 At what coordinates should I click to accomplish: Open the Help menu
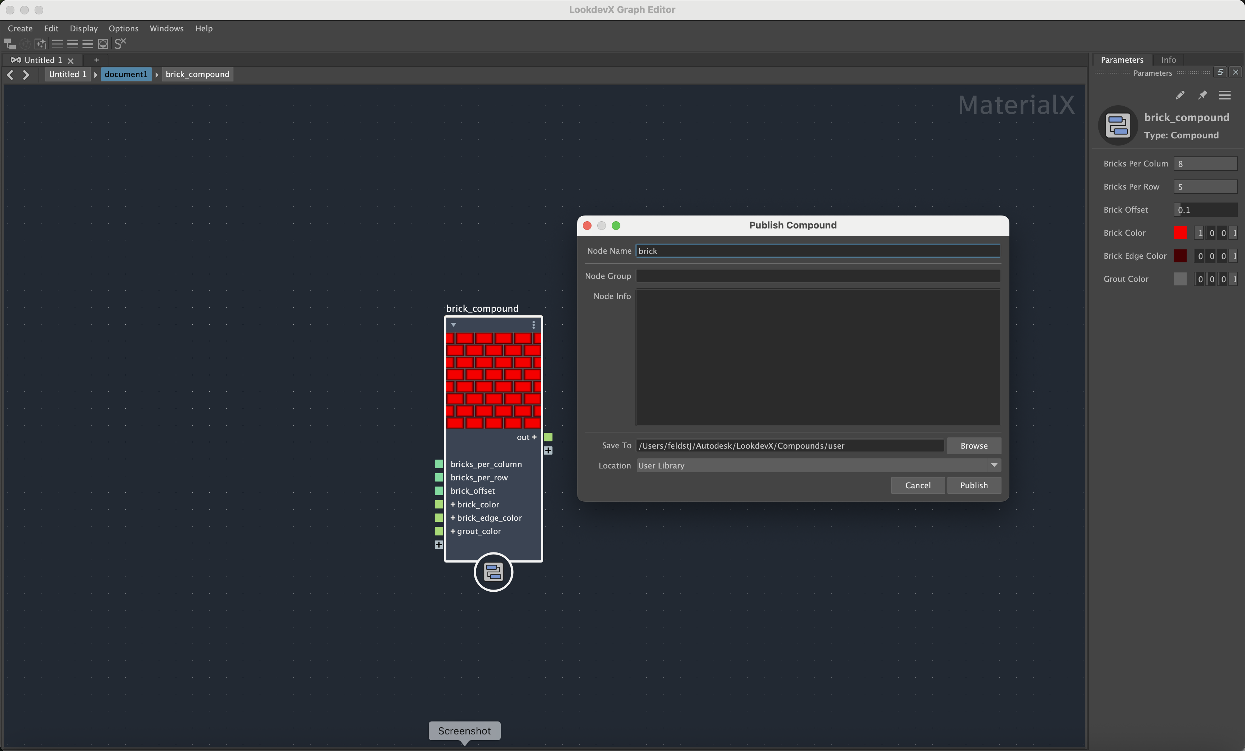(204, 28)
